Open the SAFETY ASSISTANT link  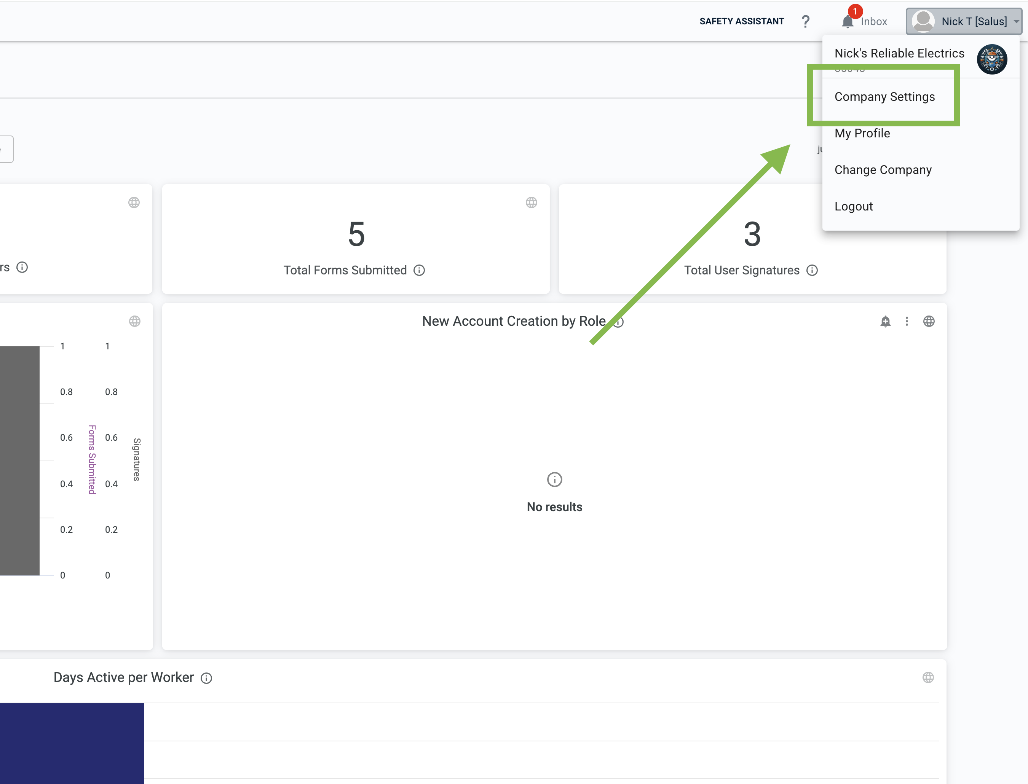point(741,21)
